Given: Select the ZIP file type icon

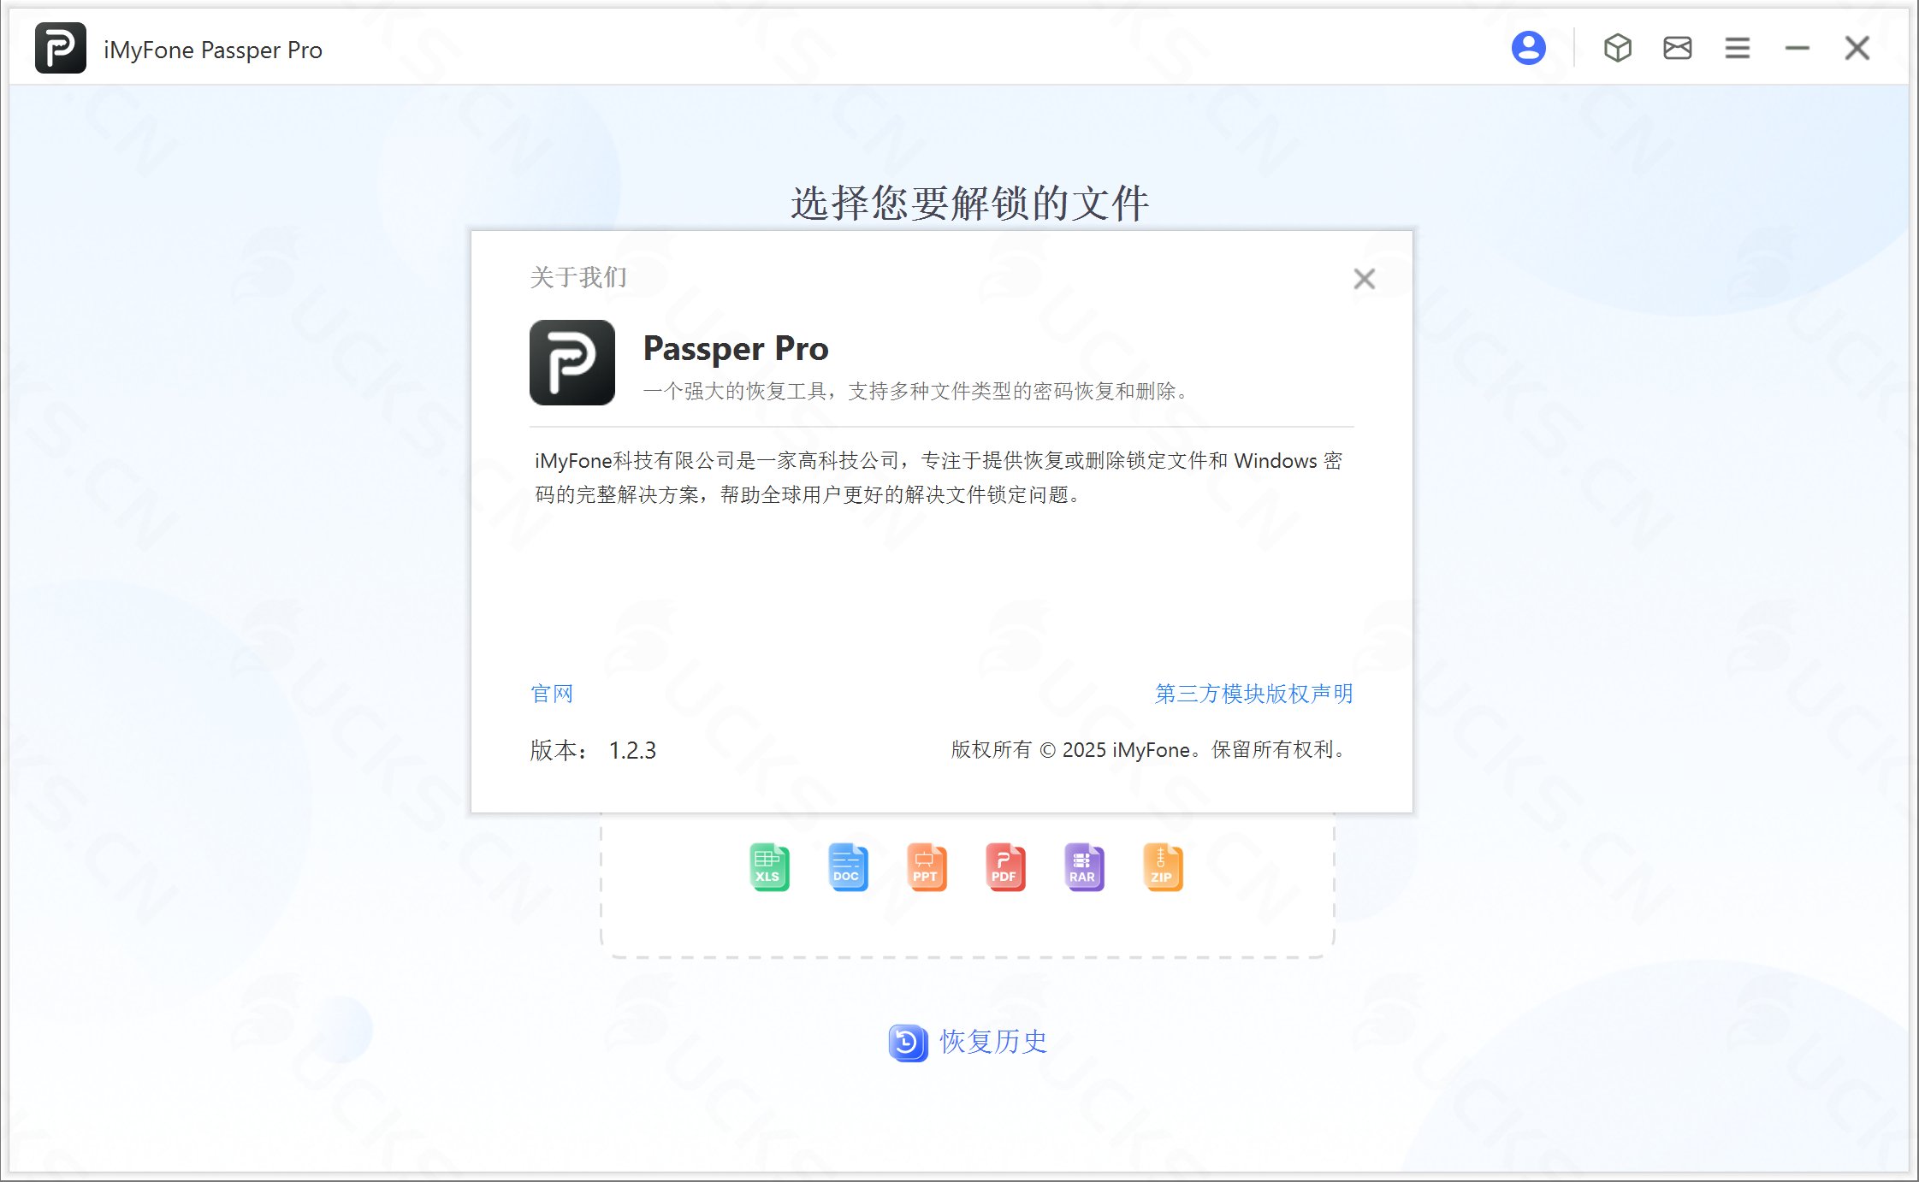Looking at the screenshot, I should [1163, 867].
